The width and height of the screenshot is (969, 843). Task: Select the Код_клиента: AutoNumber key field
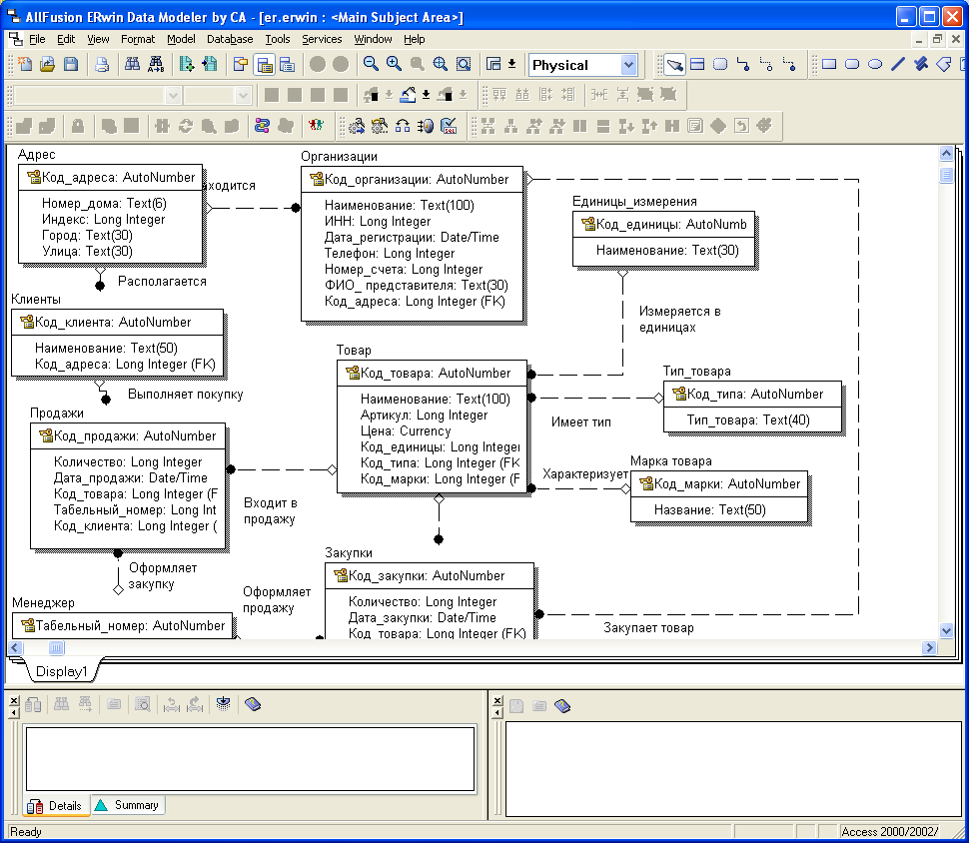coord(113,322)
